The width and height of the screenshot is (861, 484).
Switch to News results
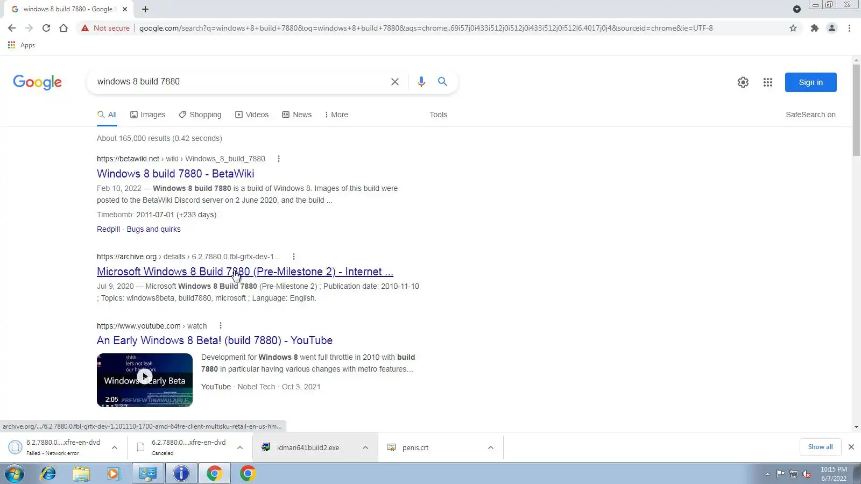tap(297, 115)
